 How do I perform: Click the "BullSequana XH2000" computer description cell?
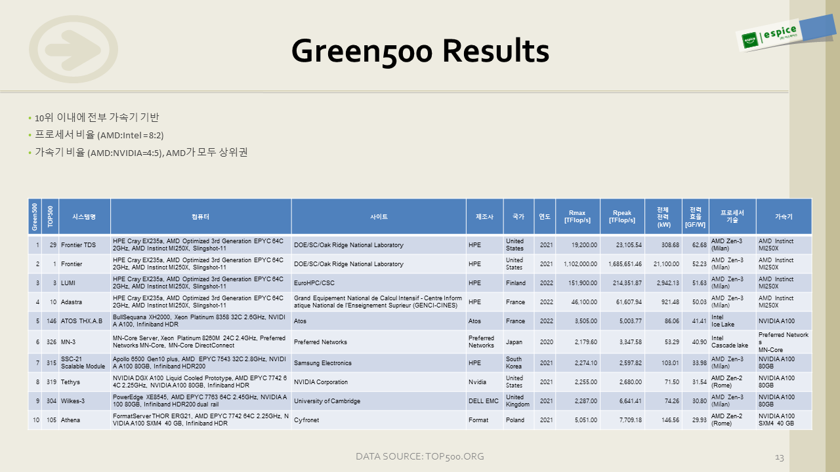[201, 321]
